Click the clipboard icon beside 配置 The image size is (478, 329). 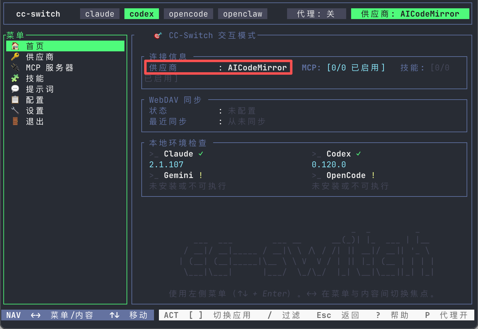tap(15, 100)
